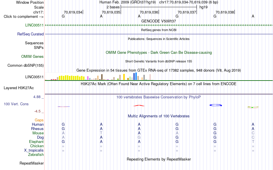Click the OMIM Gene Phenotypes track title
This screenshot has width=273, height=170.
159,52
